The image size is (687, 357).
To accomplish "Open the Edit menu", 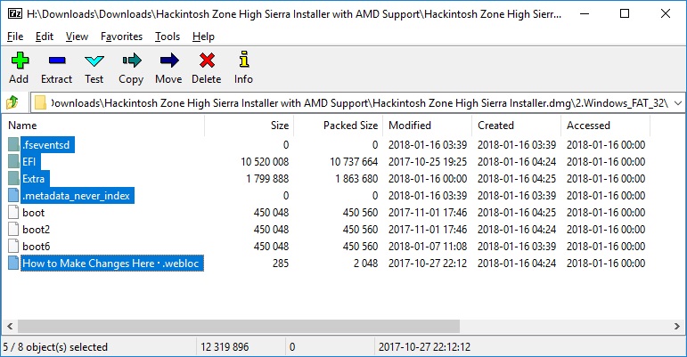I will point(45,37).
